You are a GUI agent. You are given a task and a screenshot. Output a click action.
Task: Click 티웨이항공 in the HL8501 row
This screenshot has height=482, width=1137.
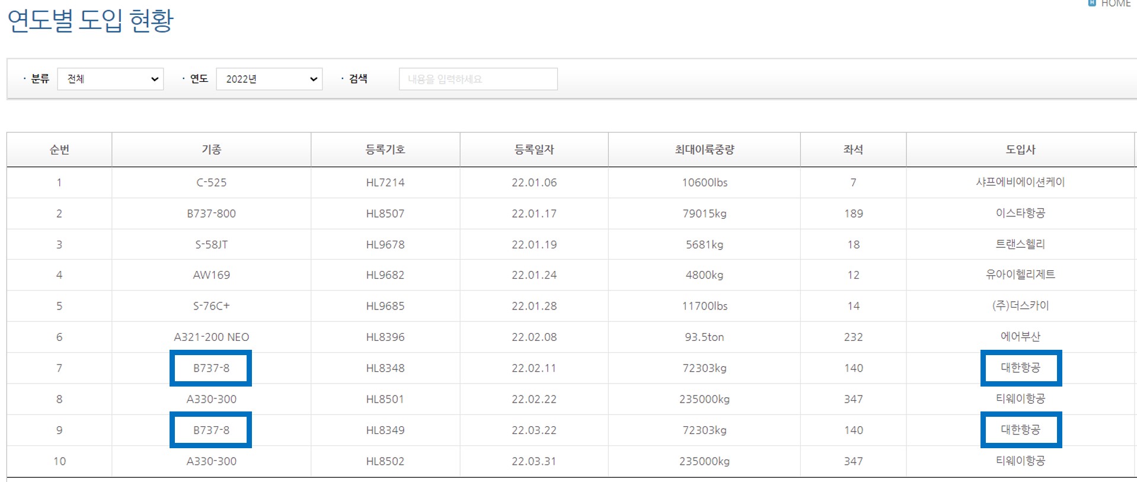[1020, 399]
